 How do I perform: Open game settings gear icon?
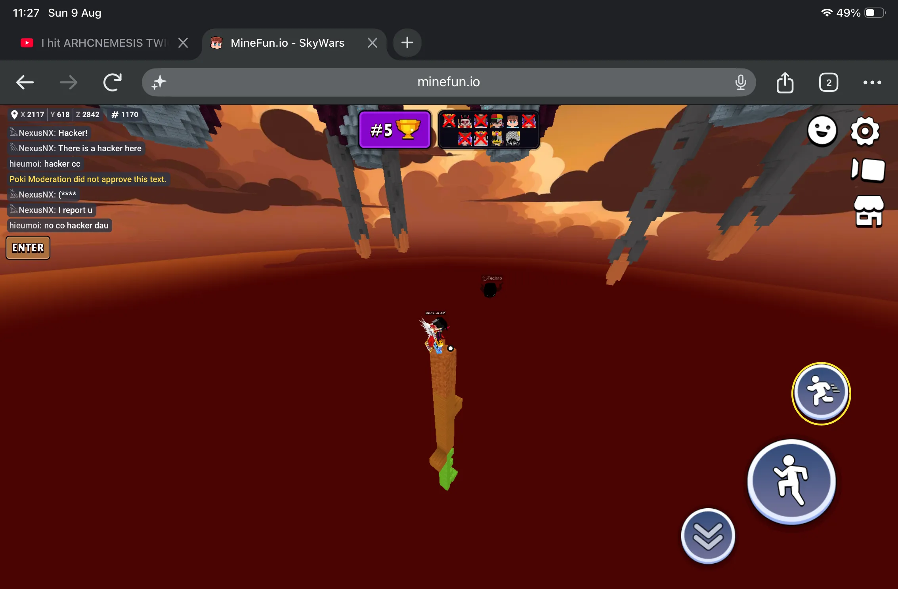[x=865, y=131]
